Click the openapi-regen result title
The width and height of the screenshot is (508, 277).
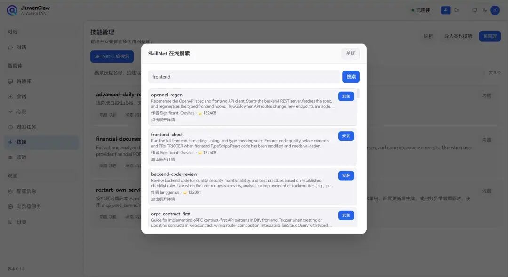point(167,95)
